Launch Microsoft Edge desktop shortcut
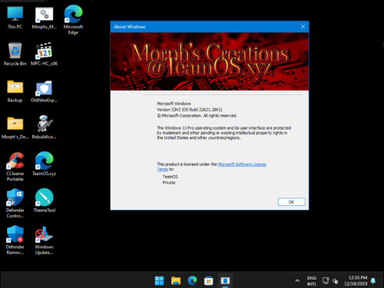 [x=73, y=20]
